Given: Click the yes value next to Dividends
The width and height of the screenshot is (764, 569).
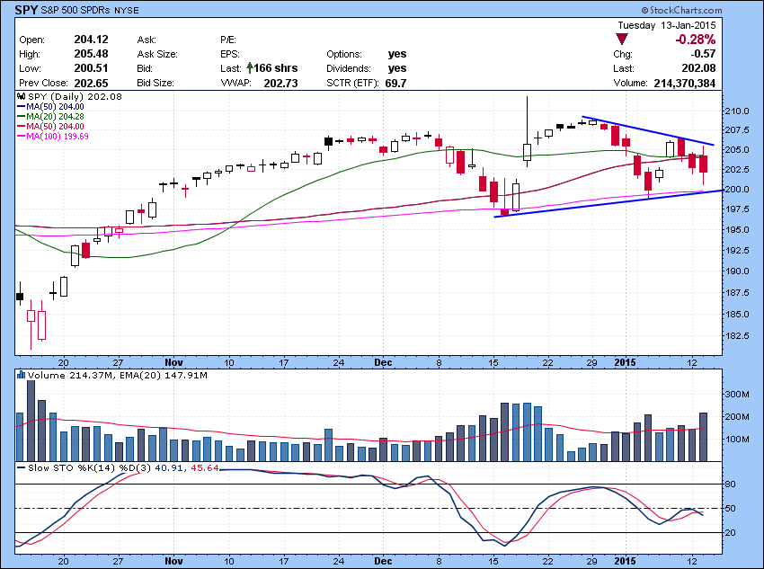Looking at the screenshot, I should [397, 68].
